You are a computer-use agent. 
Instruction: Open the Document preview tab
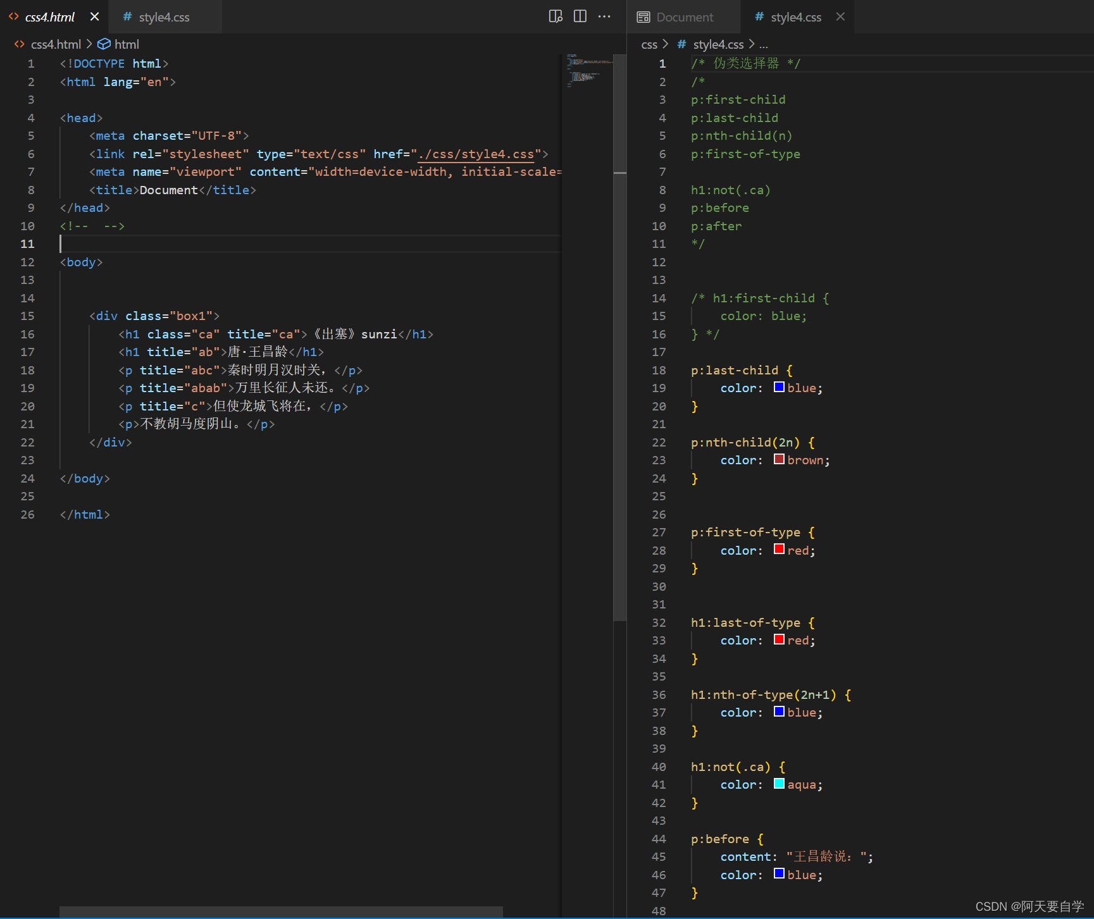(685, 17)
